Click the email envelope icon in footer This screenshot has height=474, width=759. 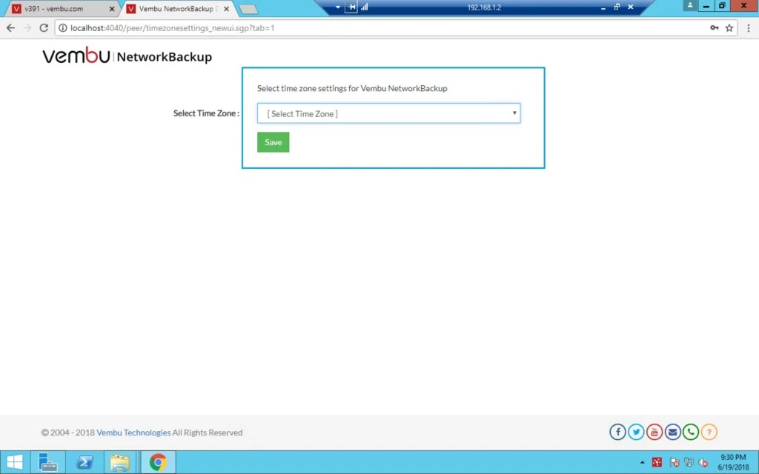pos(672,432)
